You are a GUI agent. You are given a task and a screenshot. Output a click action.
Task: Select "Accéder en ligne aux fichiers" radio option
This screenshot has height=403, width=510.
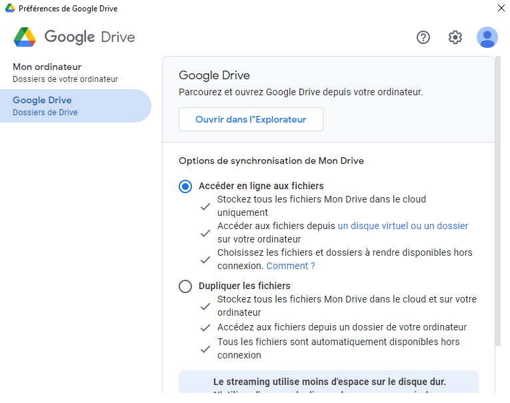pos(185,187)
